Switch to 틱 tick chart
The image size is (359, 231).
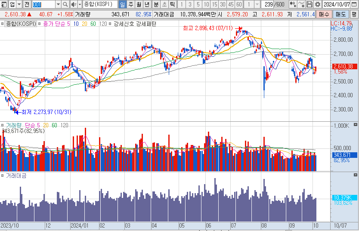(173, 4)
